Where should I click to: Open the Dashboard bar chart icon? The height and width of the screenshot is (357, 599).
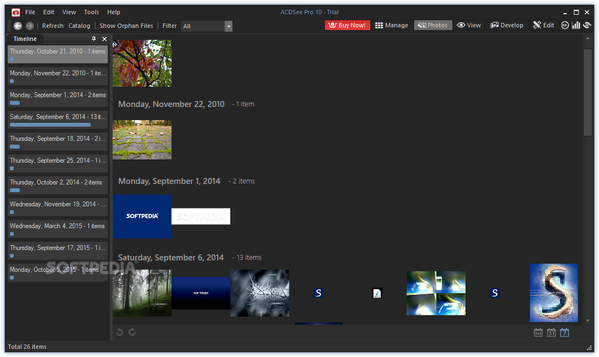575,25
